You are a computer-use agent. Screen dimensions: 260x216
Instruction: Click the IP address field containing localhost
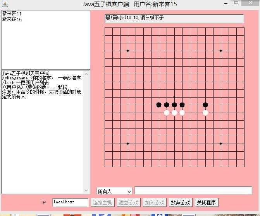pos(71,202)
